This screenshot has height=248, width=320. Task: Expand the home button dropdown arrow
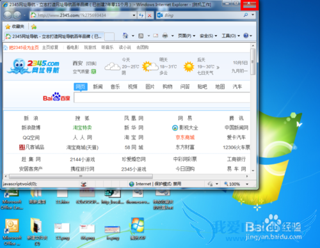tap(132, 36)
